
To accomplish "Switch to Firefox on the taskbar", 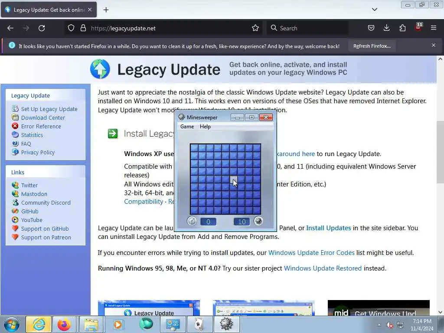I will coord(64,324).
